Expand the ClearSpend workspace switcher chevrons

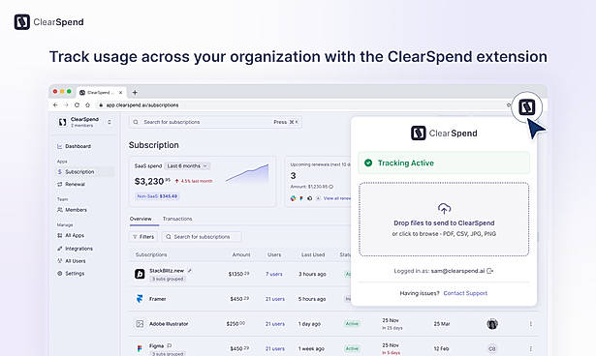pos(110,122)
